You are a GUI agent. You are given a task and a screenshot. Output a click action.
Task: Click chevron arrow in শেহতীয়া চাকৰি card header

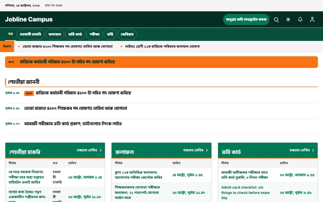pos(101,150)
